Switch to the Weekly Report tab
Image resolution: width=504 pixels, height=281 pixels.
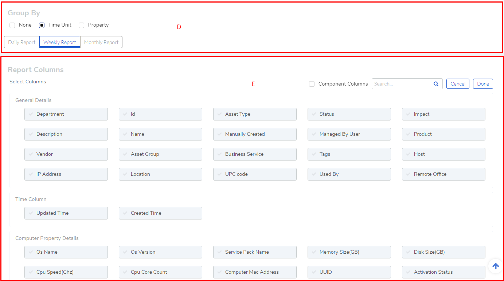click(x=60, y=42)
